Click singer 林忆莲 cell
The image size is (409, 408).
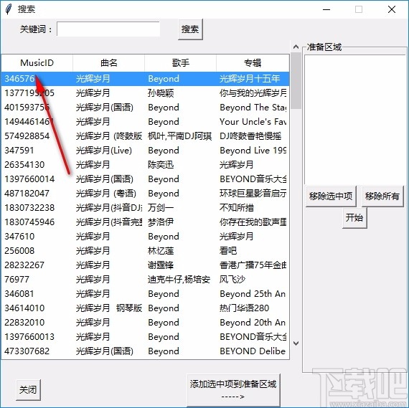click(161, 251)
